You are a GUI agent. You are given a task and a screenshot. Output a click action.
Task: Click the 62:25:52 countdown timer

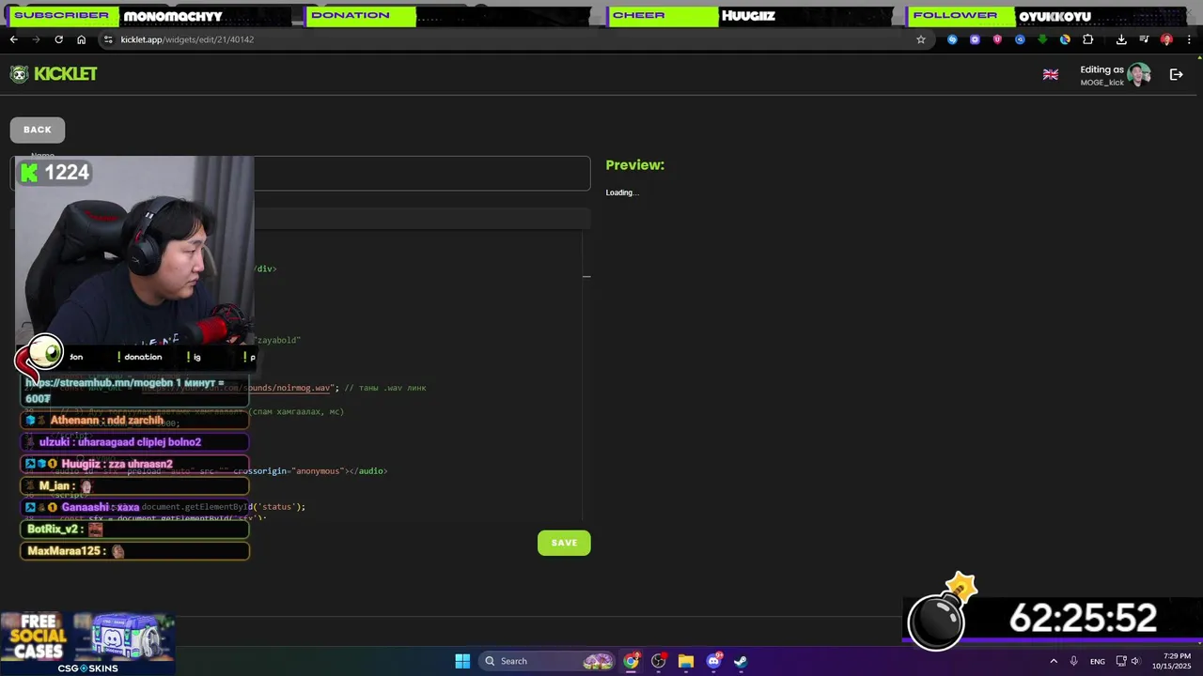click(1083, 619)
